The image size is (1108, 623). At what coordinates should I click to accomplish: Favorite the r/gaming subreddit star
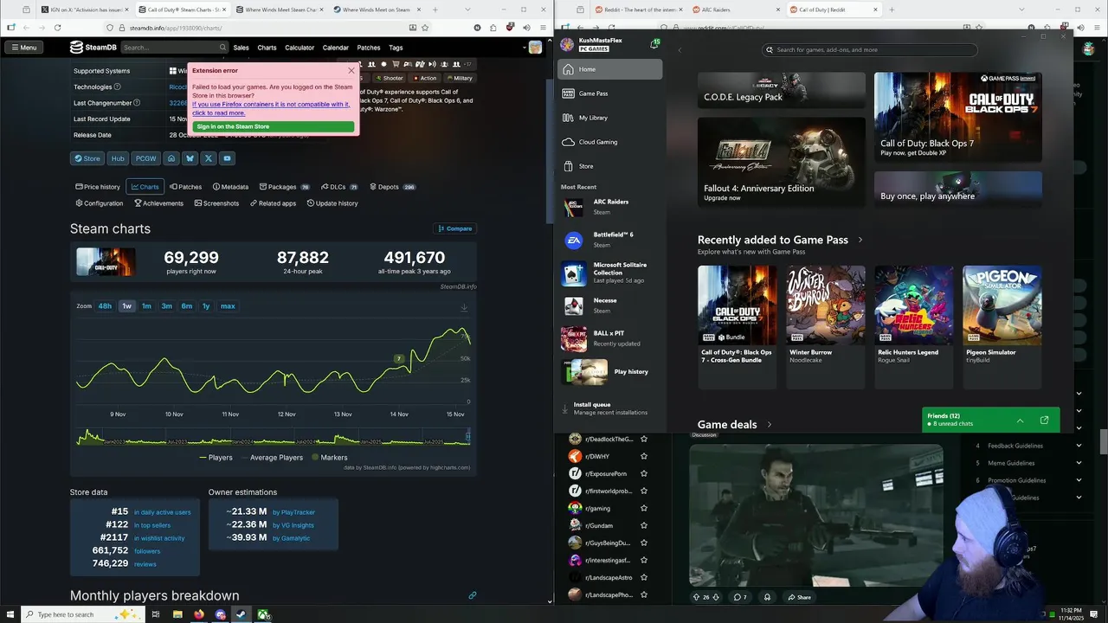[644, 509]
